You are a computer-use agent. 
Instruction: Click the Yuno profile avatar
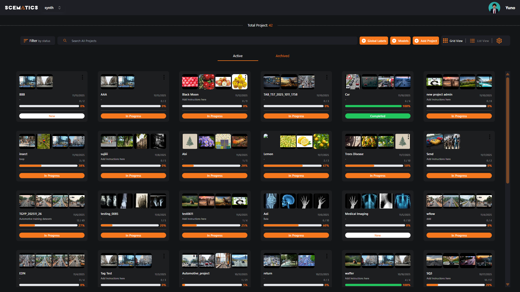494,8
